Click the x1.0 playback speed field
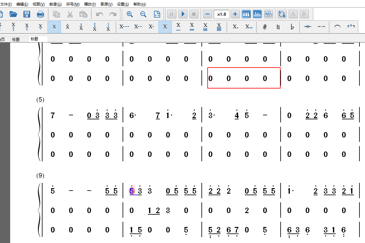Viewport: 365px width, 243px height. pos(221,14)
